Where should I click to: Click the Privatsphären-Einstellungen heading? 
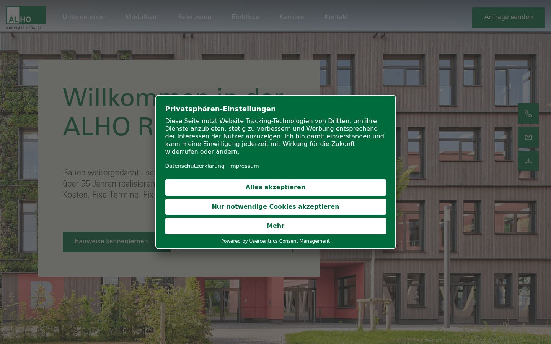point(220,109)
